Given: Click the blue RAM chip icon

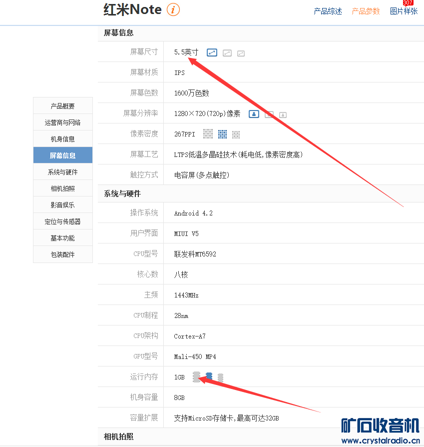Looking at the screenshot, I should (x=209, y=376).
